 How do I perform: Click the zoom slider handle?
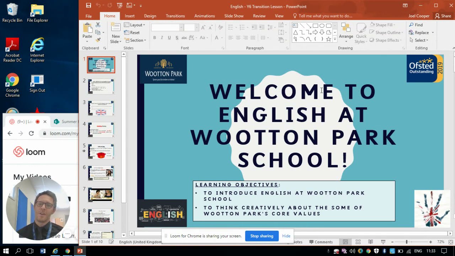[x=407, y=242]
